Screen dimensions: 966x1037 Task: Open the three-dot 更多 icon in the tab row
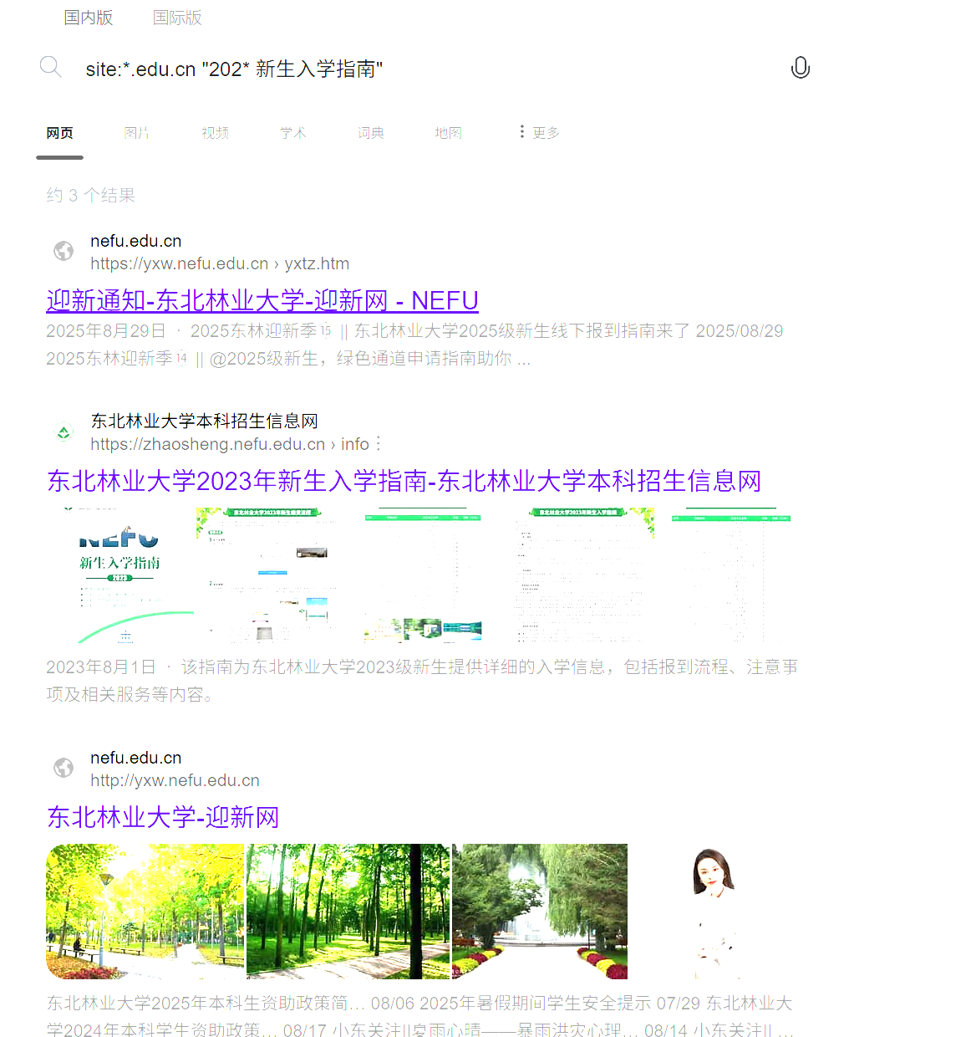click(x=521, y=130)
